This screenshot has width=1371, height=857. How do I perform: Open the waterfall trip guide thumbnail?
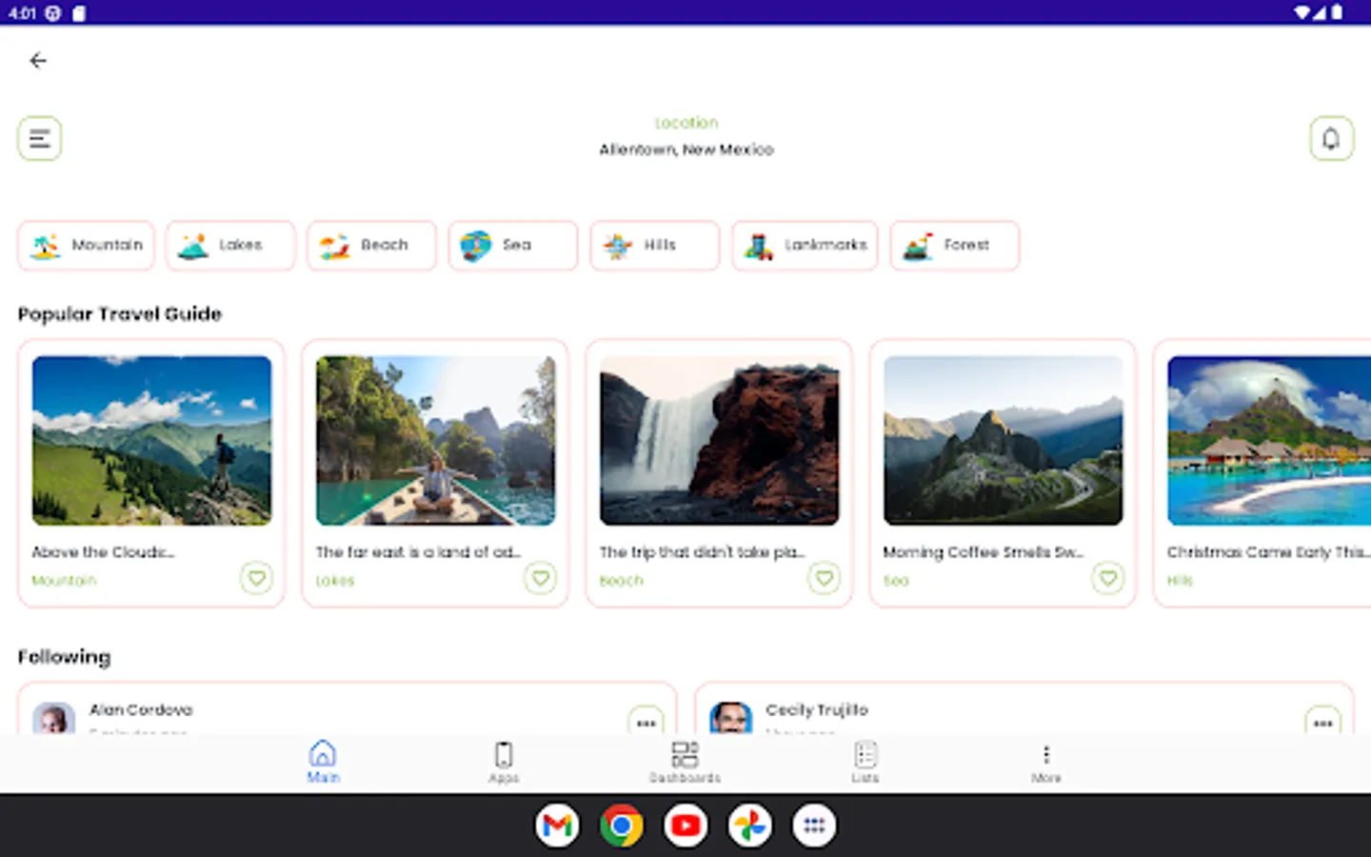tap(720, 440)
